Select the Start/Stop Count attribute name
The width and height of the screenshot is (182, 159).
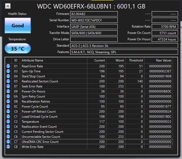click(x=33, y=76)
